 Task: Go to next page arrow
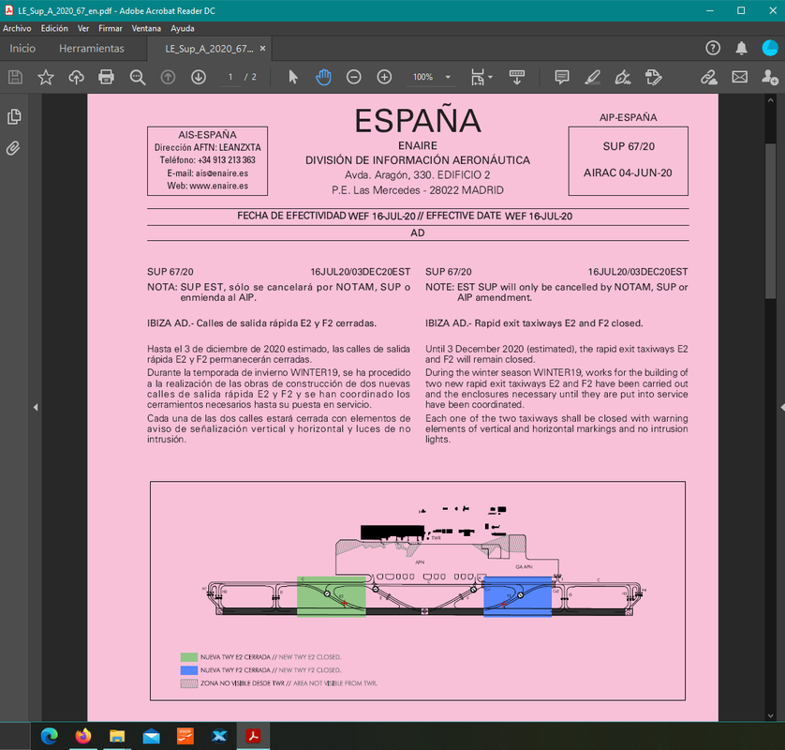pyautogui.click(x=199, y=77)
